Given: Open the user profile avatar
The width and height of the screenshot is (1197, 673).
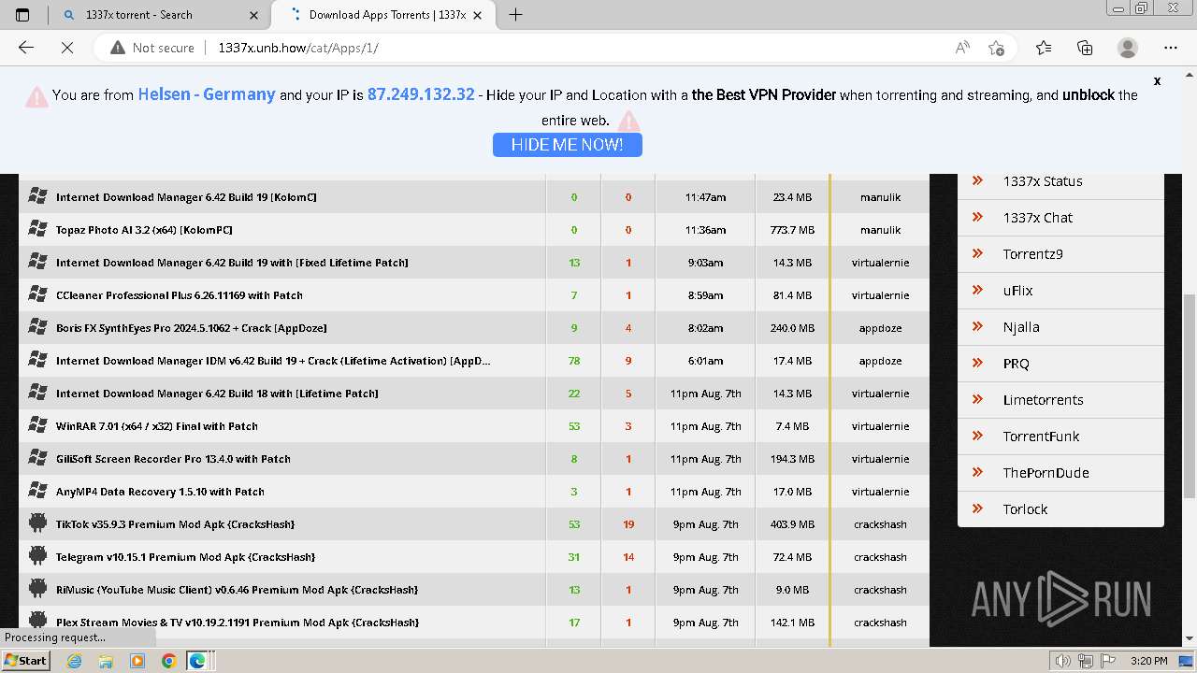Looking at the screenshot, I should pyautogui.click(x=1128, y=48).
